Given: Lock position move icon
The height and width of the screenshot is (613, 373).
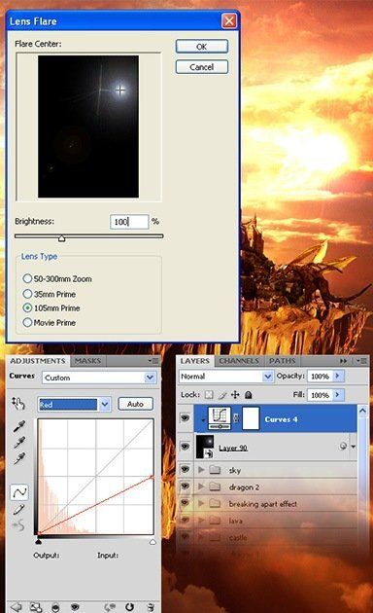Looking at the screenshot, I should [235, 395].
